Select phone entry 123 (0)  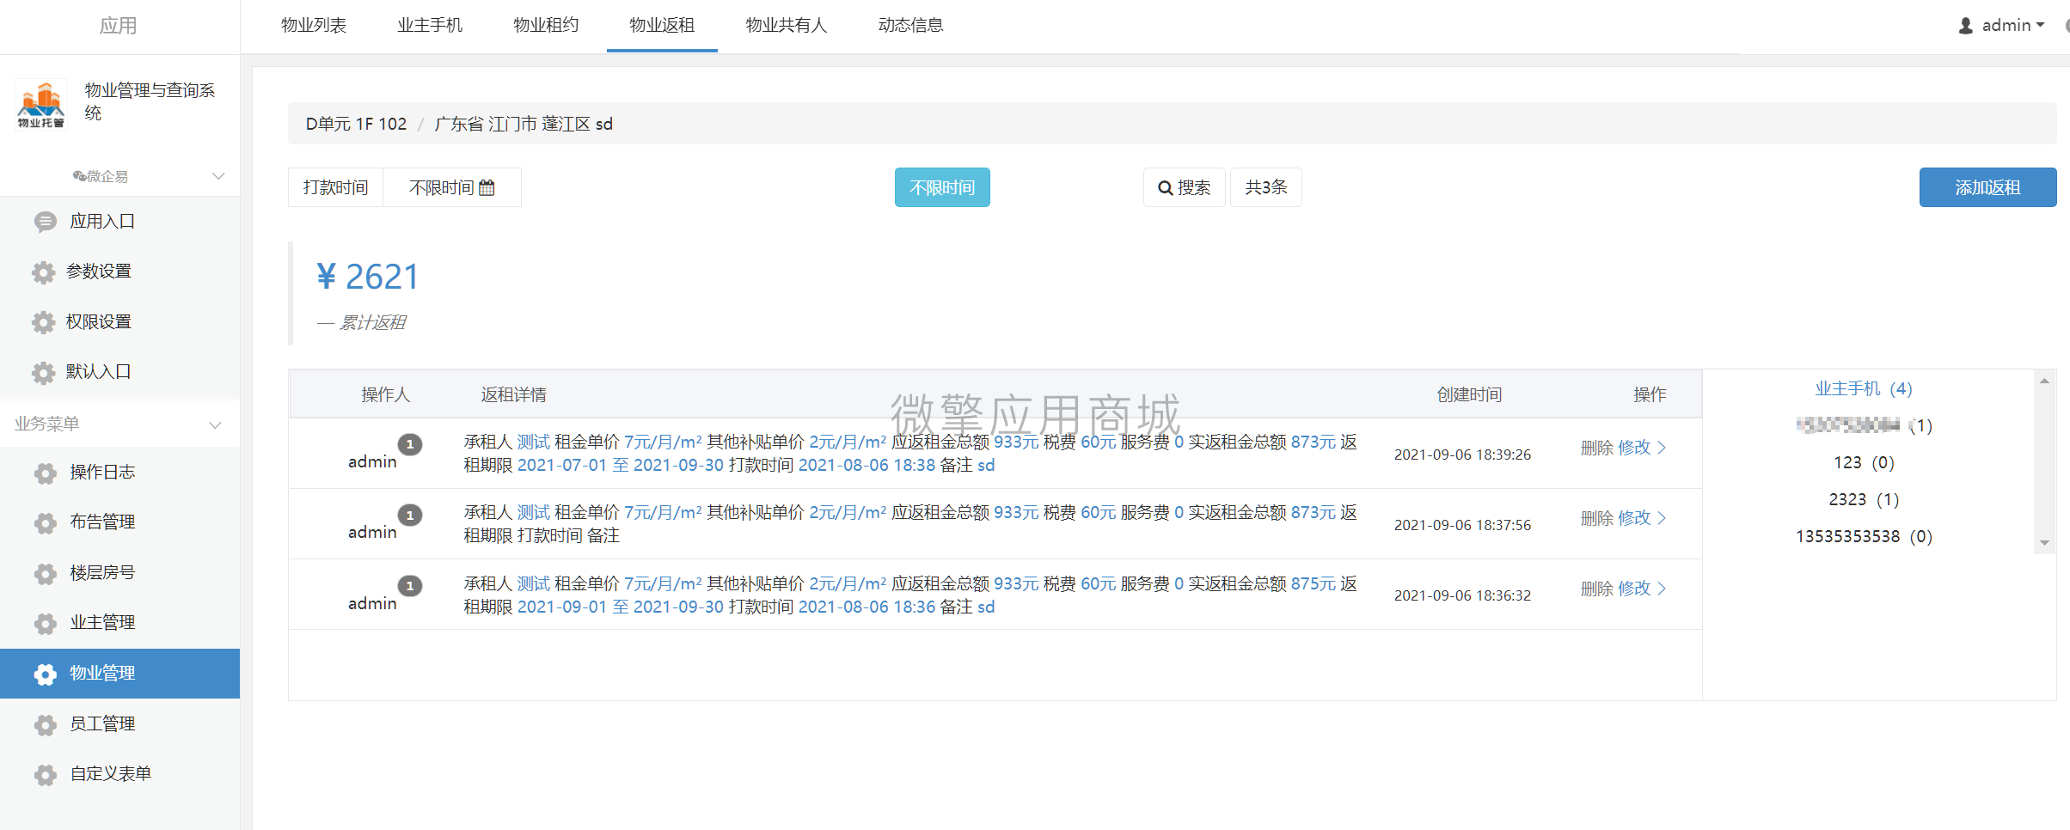point(1864,462)
